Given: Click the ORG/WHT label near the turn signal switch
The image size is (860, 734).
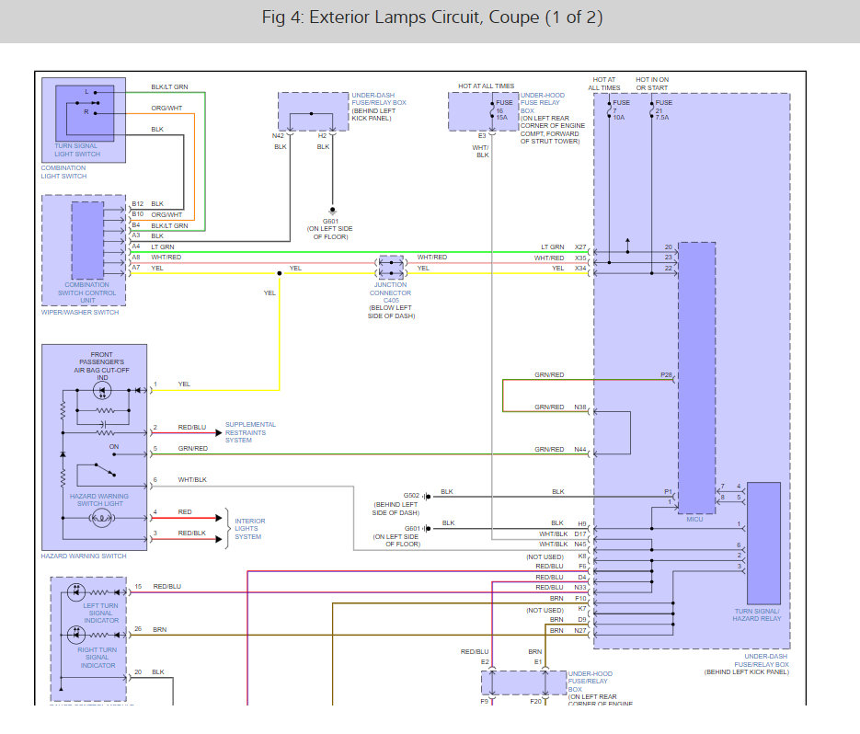Looking at the screenshot, I should tap(166, 108).
